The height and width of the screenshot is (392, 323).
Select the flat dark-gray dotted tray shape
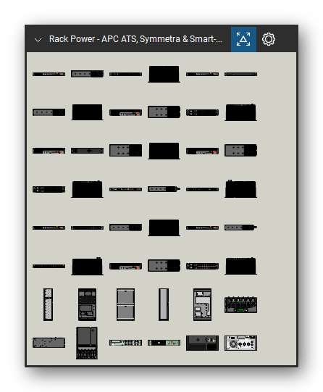click(x=49, y=343)
